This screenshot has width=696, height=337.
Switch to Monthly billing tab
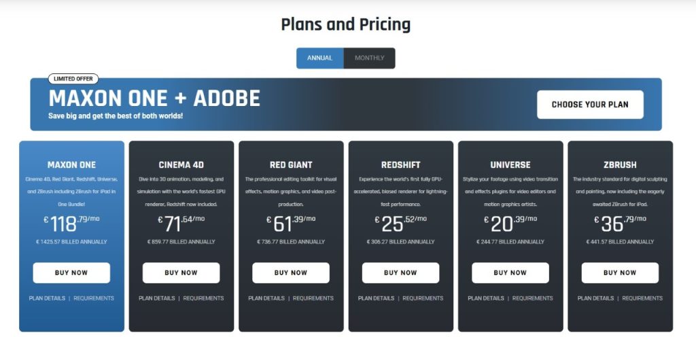point(369,58)
